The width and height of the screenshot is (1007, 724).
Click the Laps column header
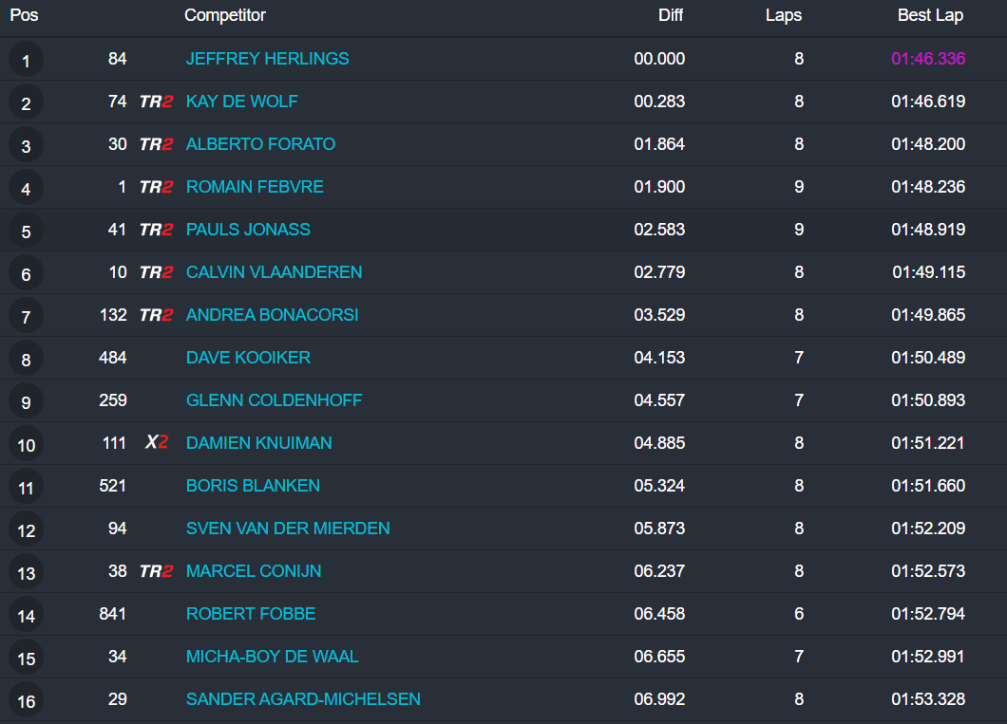tap(784, 15)
